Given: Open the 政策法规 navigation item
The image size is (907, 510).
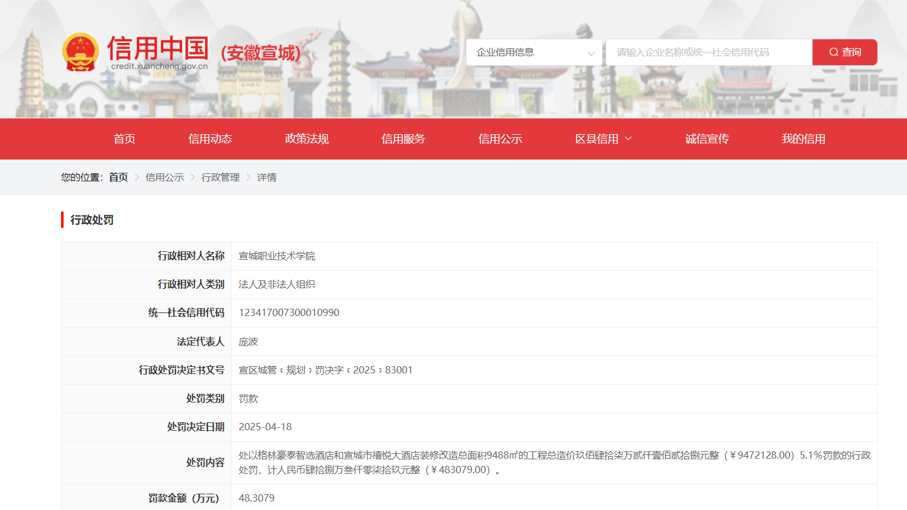Looking at the screenshot, I should point(307,139).
